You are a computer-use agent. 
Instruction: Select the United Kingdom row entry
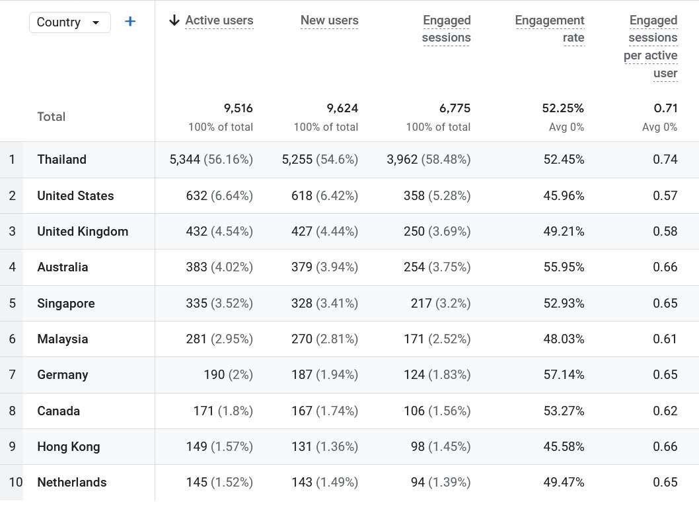pos(83,231)
